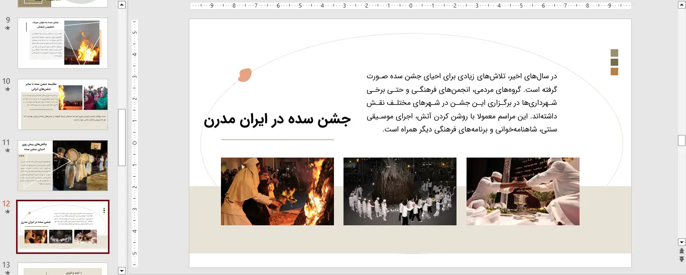This screenshot has height=275, width=686.
Task: Select the top khaki square on slide
Action: click(614, 53)
